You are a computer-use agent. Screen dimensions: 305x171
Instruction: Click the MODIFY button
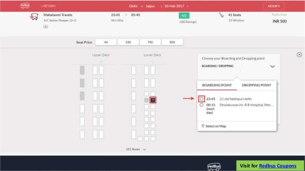point(274,6)
